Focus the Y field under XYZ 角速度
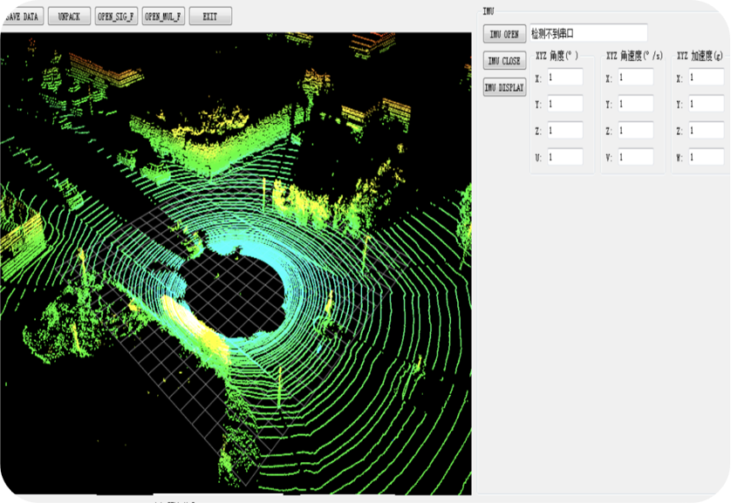The image size is (731, 503). [635, 104]
